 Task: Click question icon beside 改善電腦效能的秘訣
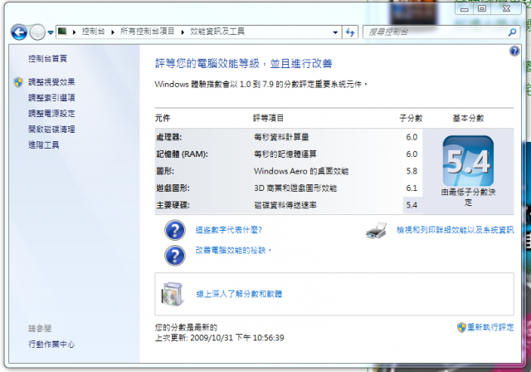pos(175,256)
